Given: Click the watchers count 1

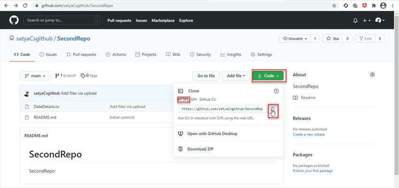Looking at the screenshot, I should point(315,38).
